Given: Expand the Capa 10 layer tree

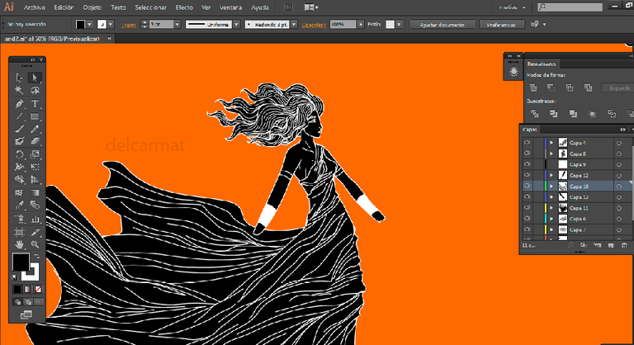Looking at the screenshot, I should tap(552, 187).
